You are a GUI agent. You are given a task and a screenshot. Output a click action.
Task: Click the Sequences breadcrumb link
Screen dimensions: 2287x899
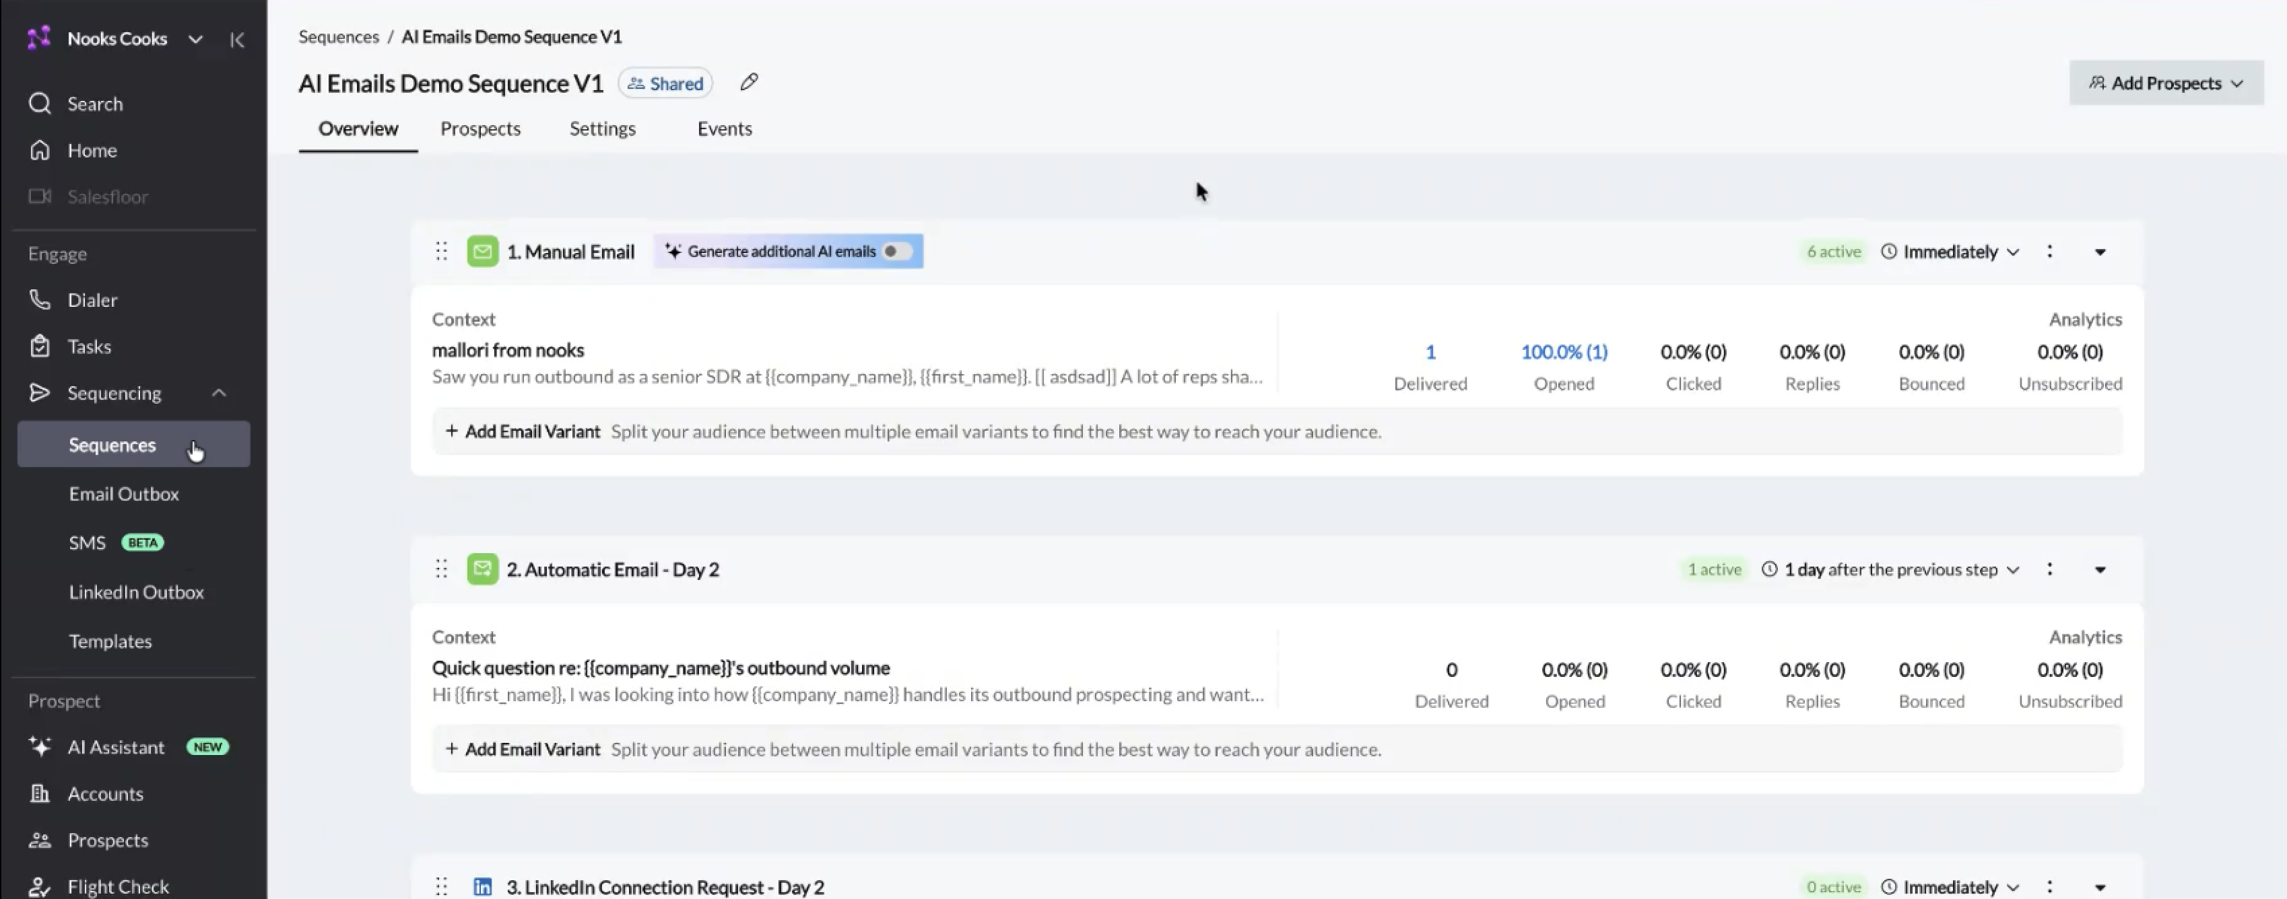point(338,36)
